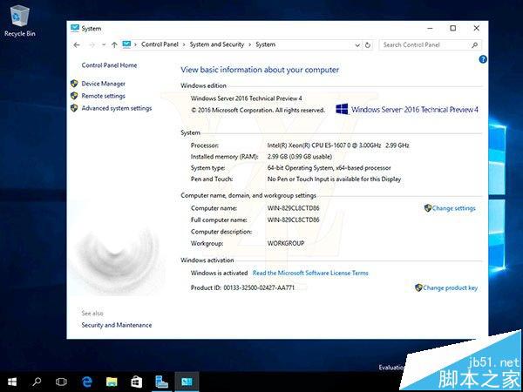Open Server Manager from taskbar
Viewport: 523px width, 392px height.
pyautogui.click(x=161, y=382)
